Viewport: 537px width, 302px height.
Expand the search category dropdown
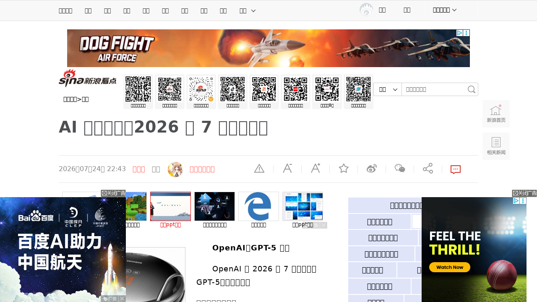coord(388,89)
